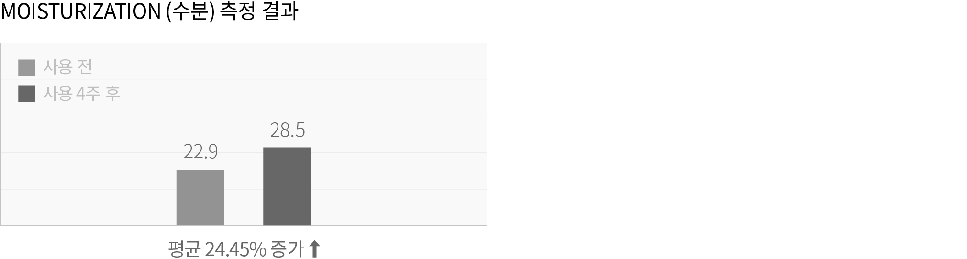Select the dark gray 사용 4주 후 legend swatch
The height and width of the screenshot is (259, 967).
coord(27,94)
